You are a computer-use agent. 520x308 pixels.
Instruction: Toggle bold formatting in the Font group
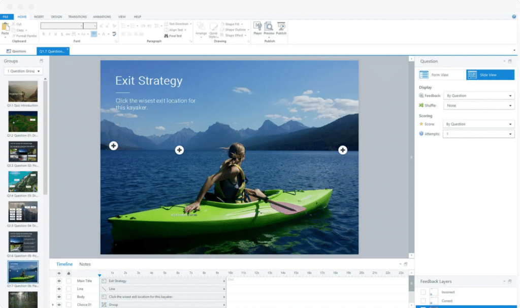tap(44, 33)
